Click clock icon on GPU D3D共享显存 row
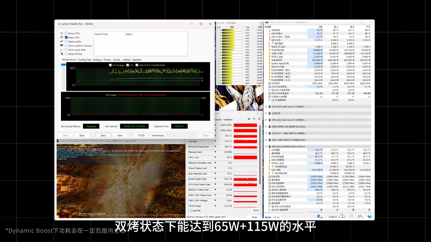The height and width of the screenshot is (242, 431). pyautogui.click(x=270, y=93)
